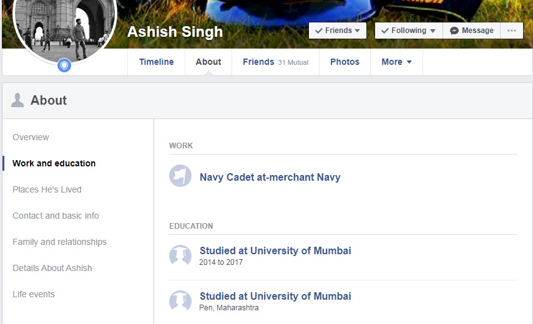Click the first University of Mumbai school icon
Viewport: 533px width, 324px height.
pyautogui.click(x=180, y=255)
